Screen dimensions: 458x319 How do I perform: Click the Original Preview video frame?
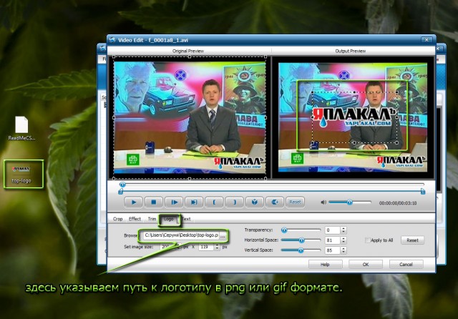pos(189,117)
